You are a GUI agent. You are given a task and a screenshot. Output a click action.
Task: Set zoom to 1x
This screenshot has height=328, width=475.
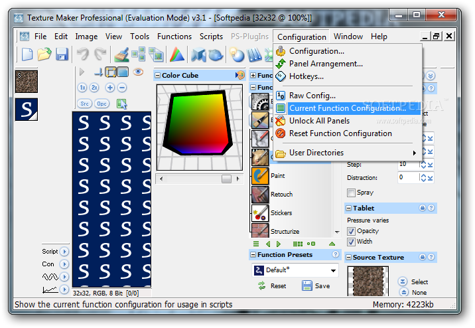pos(82,88)
